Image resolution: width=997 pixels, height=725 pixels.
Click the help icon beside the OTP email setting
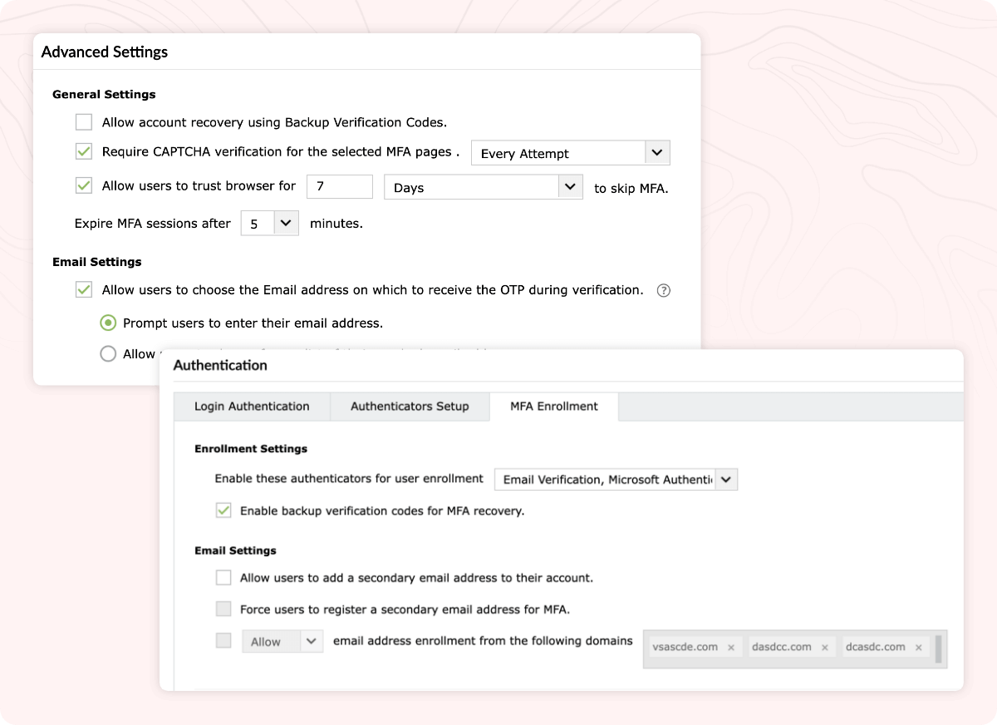pyautogui.click(x=663, y=290)
